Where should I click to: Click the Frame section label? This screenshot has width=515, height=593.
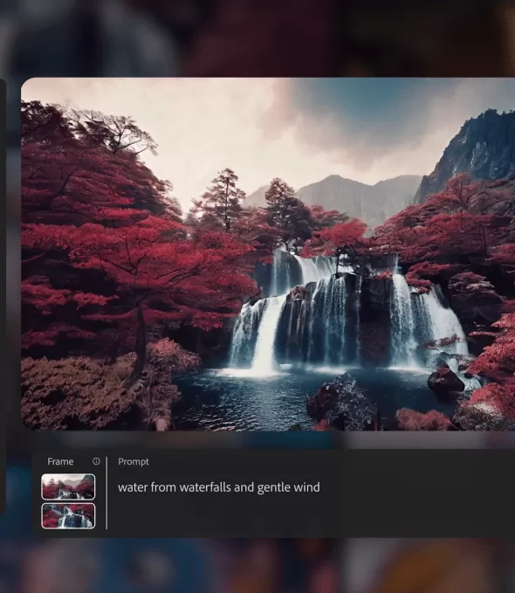[x=60, y=462]
